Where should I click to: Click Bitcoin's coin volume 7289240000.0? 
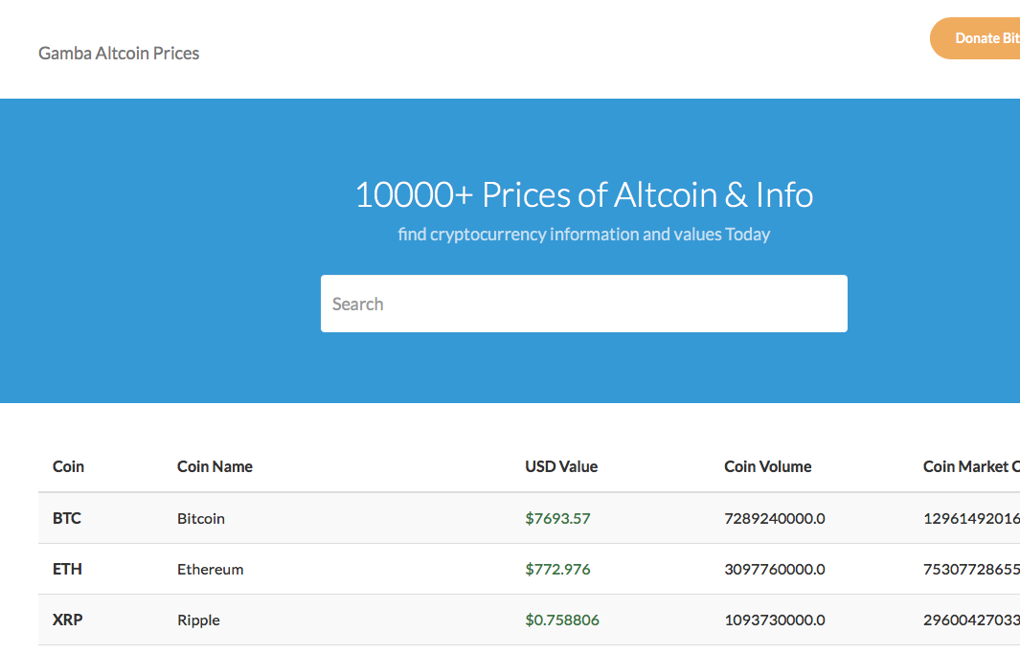point(775,518)
